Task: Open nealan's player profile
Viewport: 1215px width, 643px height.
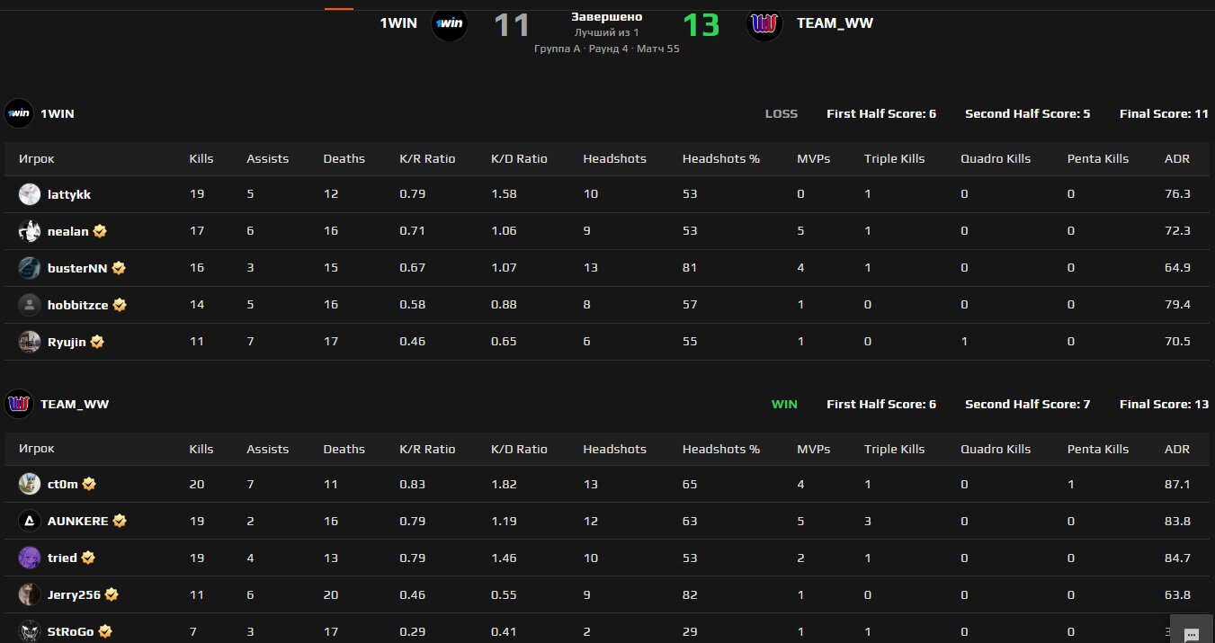Action: click(x=67, y=231)
